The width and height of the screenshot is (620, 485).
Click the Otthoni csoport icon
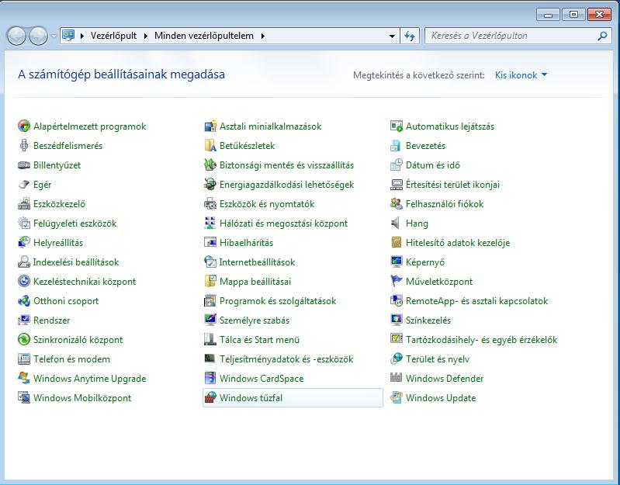click(24, 300)
